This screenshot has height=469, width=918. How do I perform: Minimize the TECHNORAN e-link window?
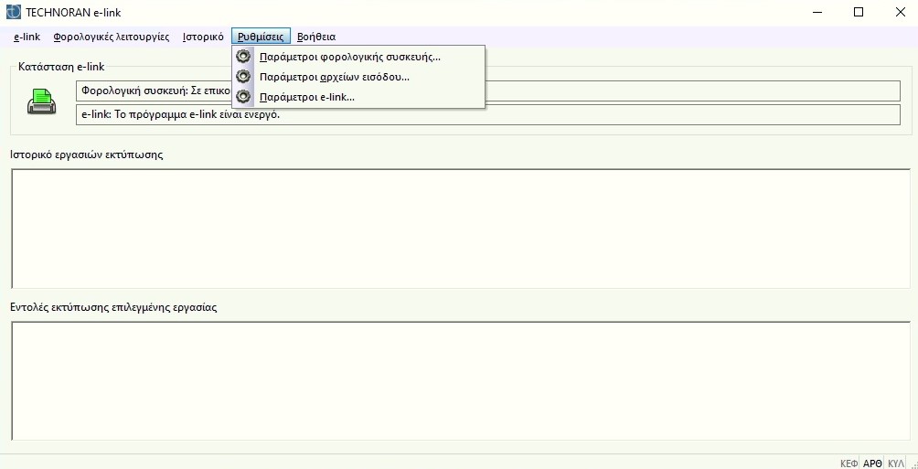pyautogui.click(x=816, y=12)
